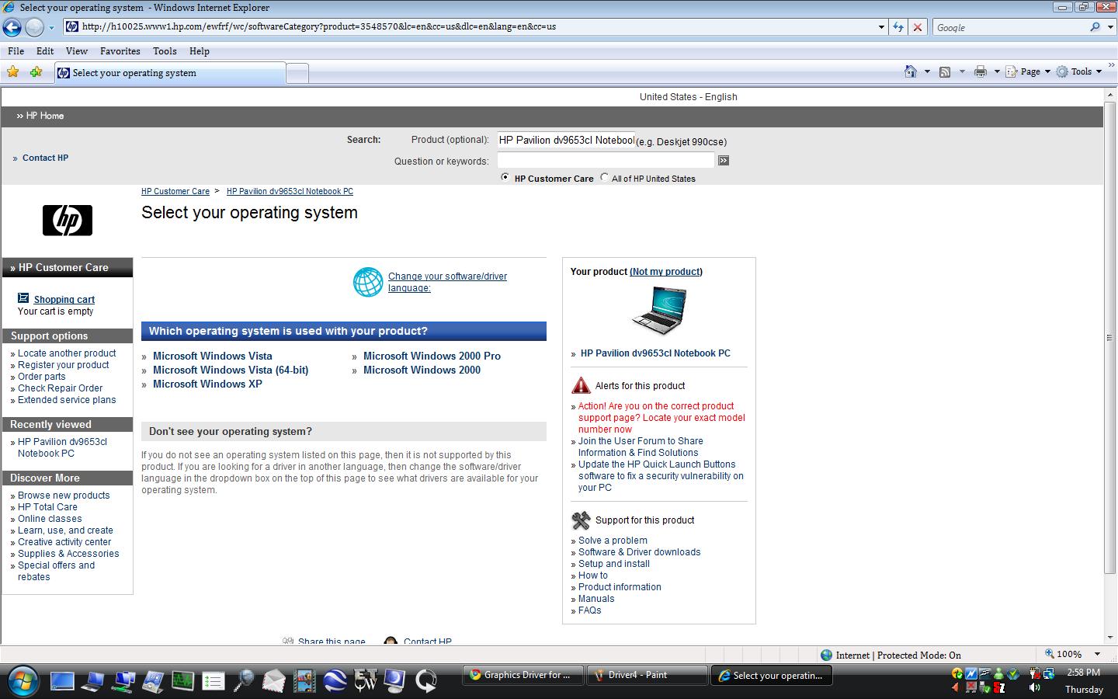
Task: Click in the Product (optional) search field
Action: tap(566, 141)
